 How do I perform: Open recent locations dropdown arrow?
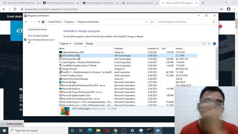click(x=35, y=22)
